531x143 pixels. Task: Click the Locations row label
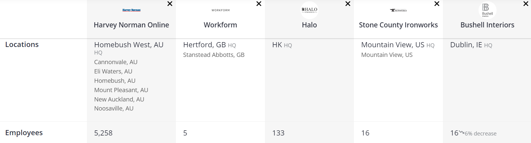point(22,45)
